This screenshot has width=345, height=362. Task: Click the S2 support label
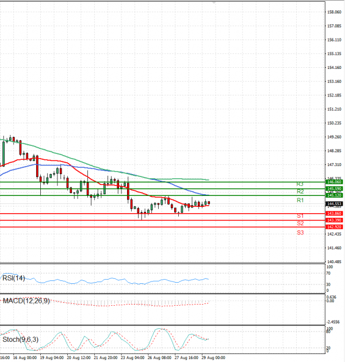300,223
